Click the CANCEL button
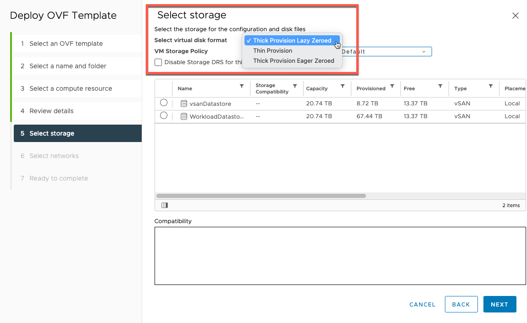527x323 pixels. tap(422, 304)
